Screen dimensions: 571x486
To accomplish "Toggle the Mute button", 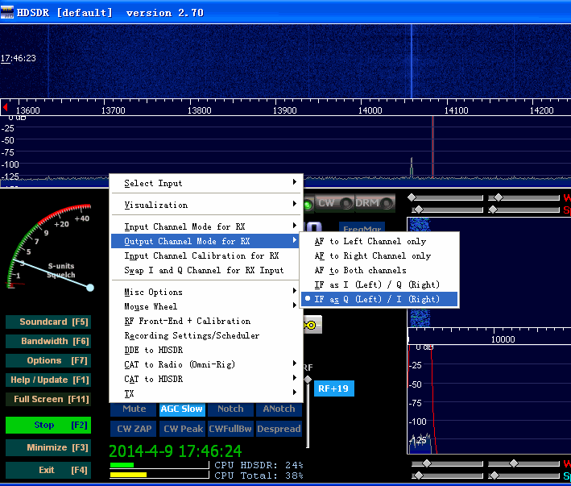I will coord(134,409).
